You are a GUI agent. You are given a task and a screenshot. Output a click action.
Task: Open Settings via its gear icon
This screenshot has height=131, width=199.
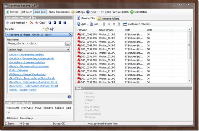point(73,12)
